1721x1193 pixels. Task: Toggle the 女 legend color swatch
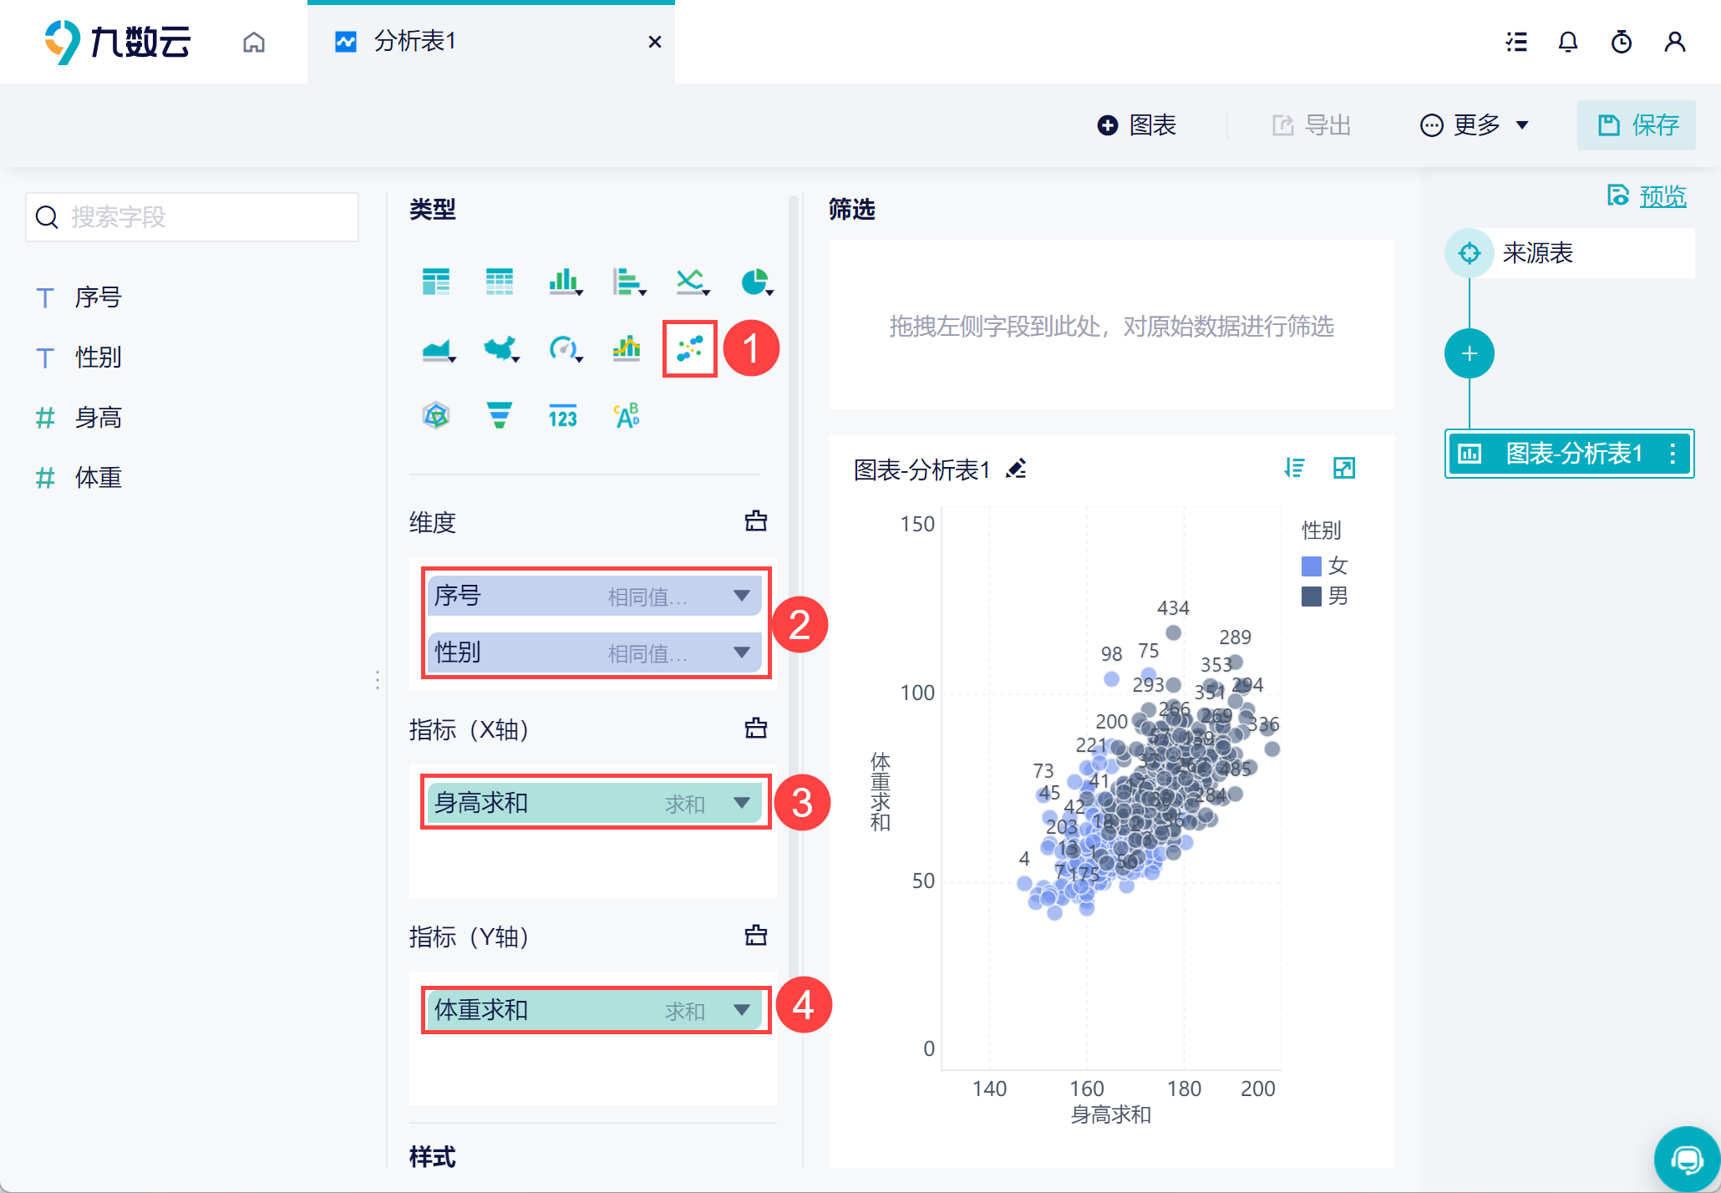click(1311, 566)
